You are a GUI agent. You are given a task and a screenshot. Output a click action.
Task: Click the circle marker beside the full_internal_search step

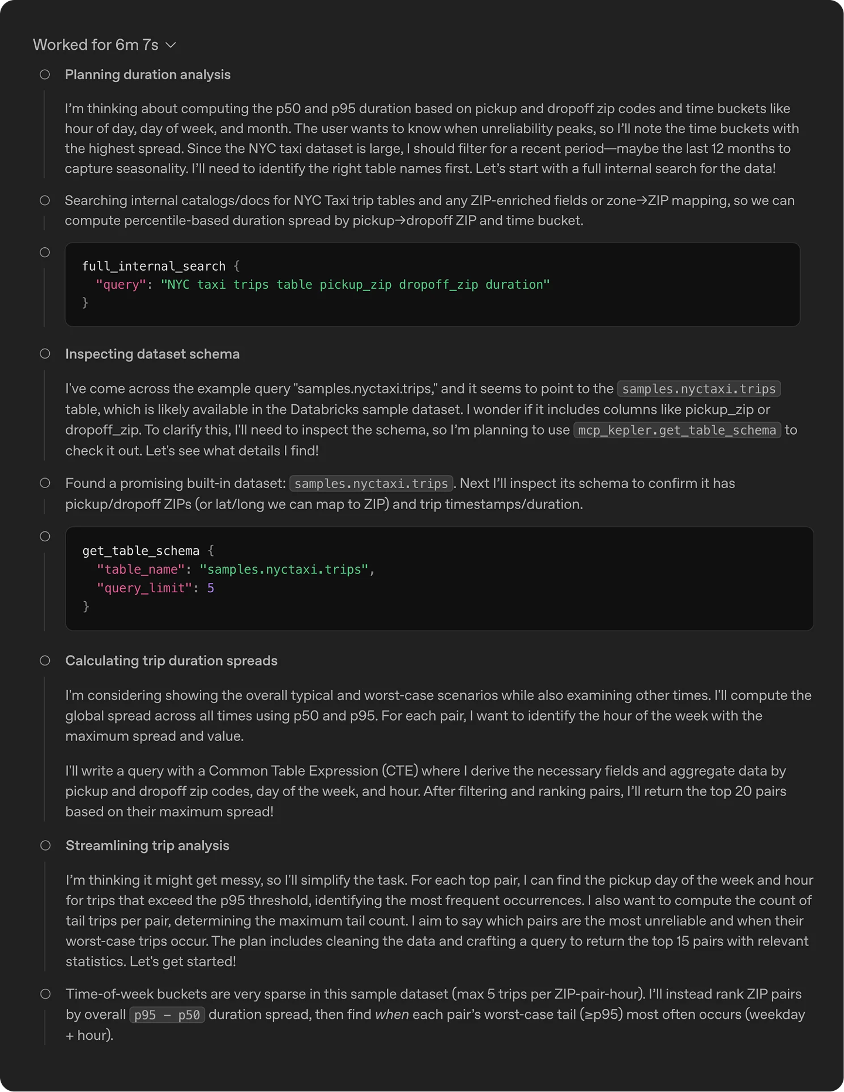coord(45,252)
